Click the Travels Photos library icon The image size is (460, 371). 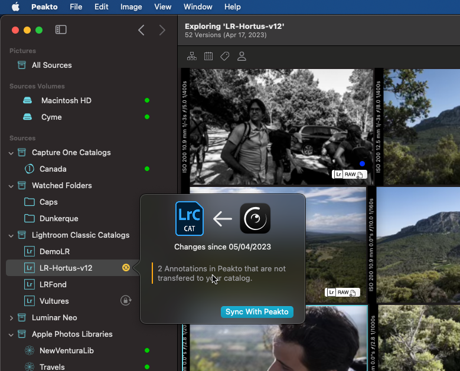(x=30, y=367)
